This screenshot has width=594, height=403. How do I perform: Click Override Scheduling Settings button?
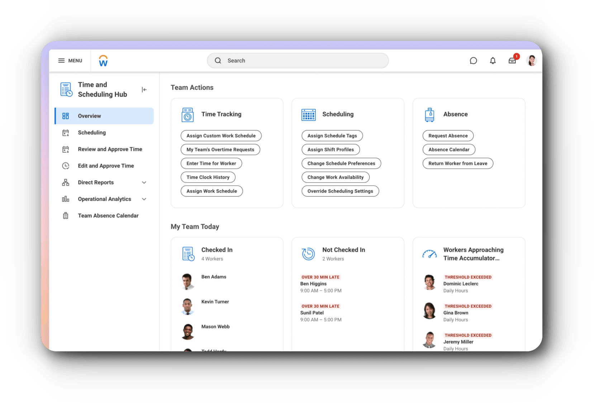(340, 191)
